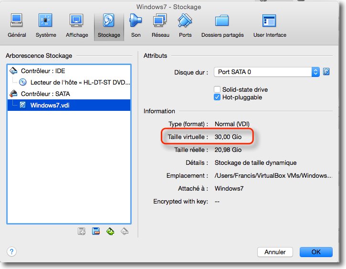Confirm settings with the OK button

click(x=316, y=252)
